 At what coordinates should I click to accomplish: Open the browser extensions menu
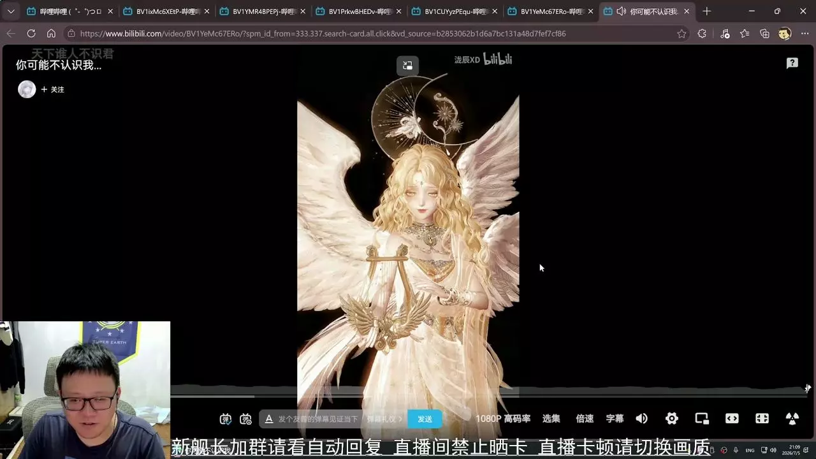(702, 34)
